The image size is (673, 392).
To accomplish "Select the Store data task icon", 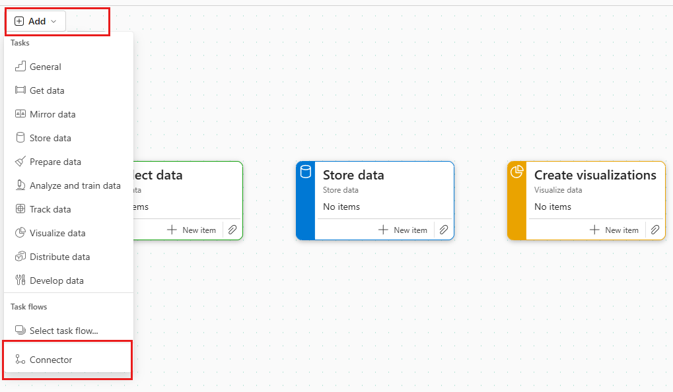I will tap(20, 138).
